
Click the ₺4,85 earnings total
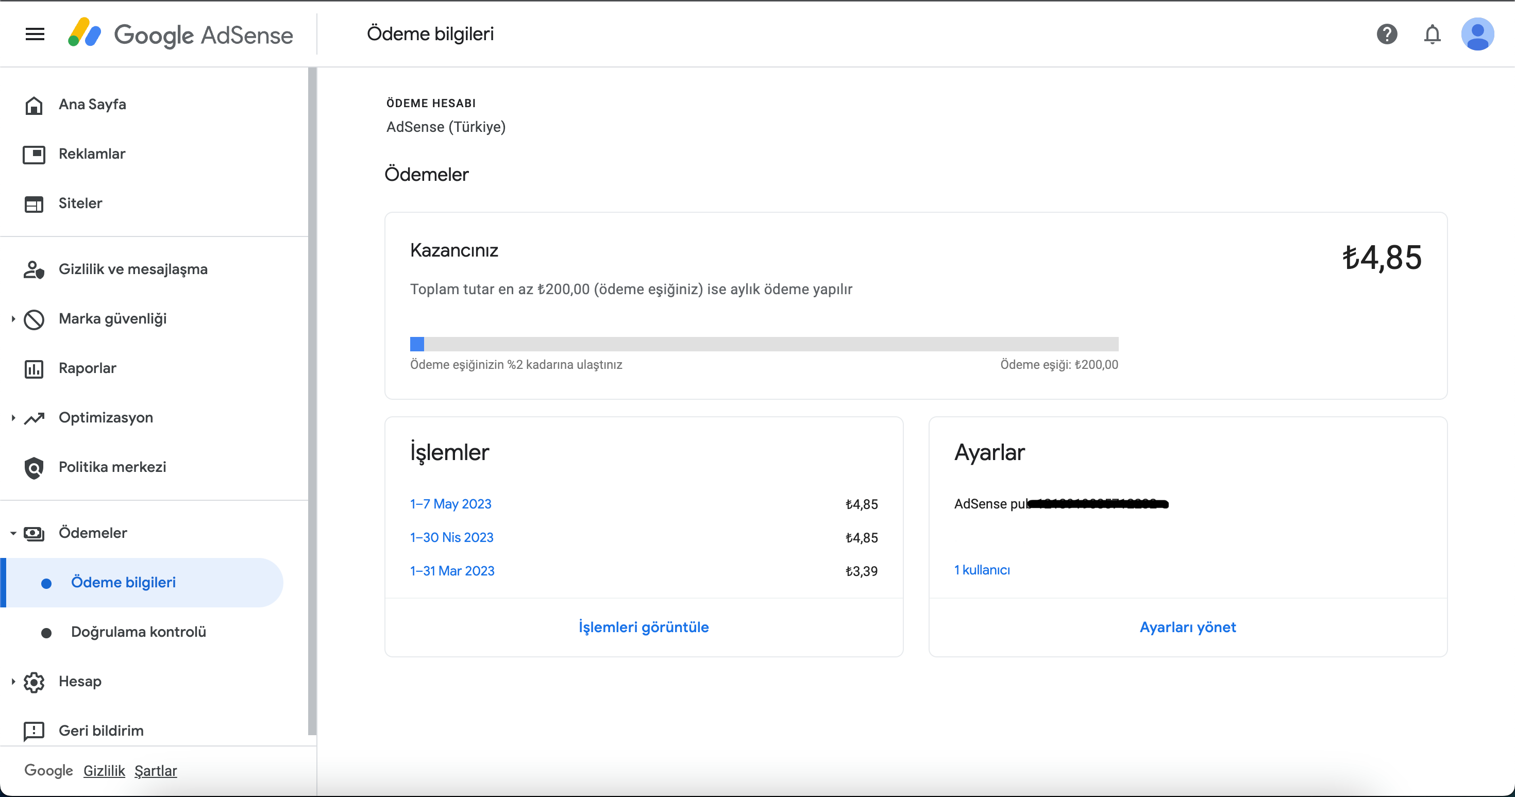[x=1382, y=258]
